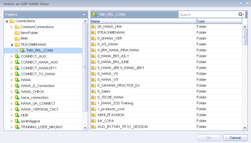Expand the HANA_VERSION_CNCT node
This screenshot has width=251, height=143.
pyautogui.click(x=11, y=109)
